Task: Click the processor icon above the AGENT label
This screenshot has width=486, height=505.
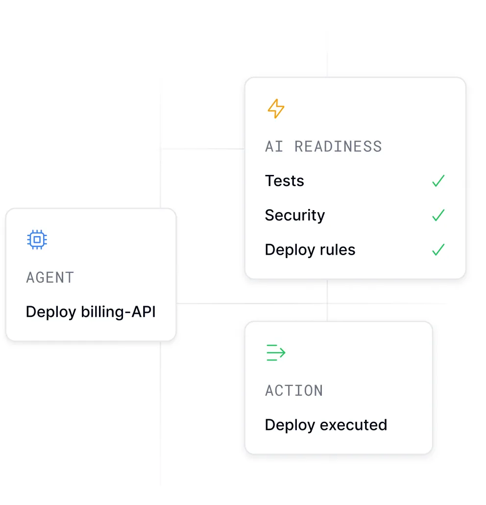Action: pos(37,240)
